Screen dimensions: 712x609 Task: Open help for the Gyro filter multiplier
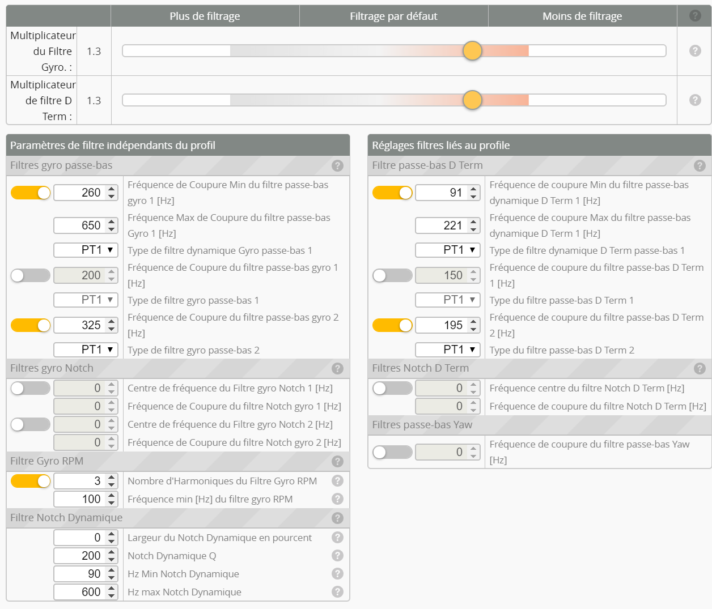tap(694, 51)
